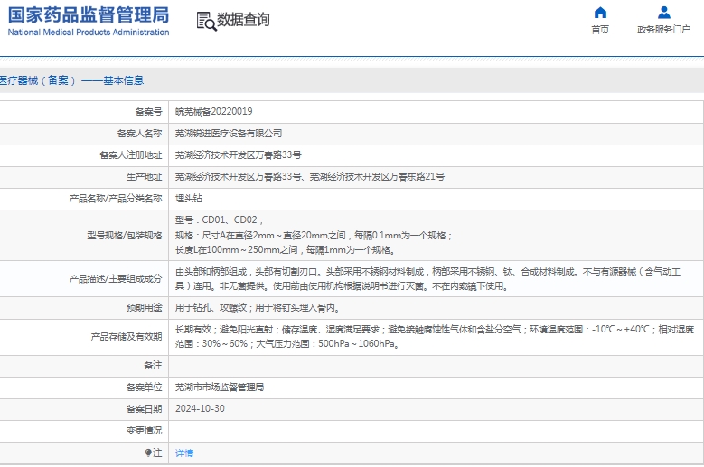
Task: Click the filing date 2024-10-30
Action: 200,408
